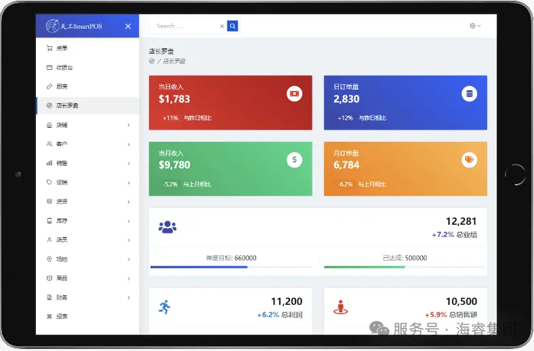534x351 pixels.
Task: Open 点单 in the sidebar
Action: [x=62, y=48]
